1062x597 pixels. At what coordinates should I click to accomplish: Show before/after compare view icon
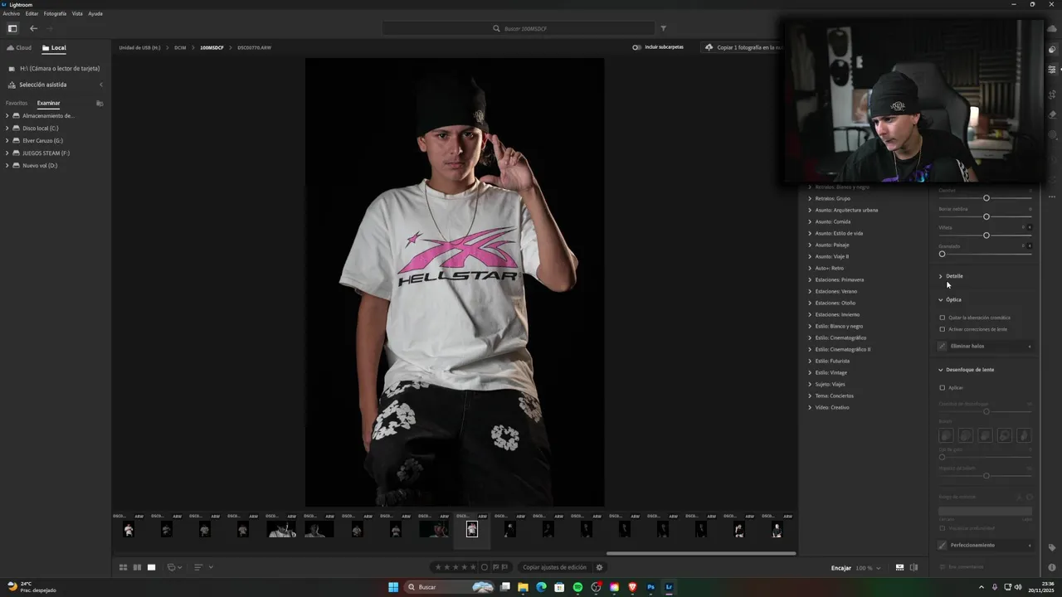point(913,567)
